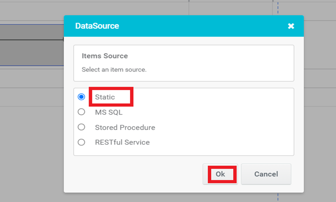The image size is (336, 202).
Task: Confirm selection with the Ok button
Action: [x=220, y=174]
